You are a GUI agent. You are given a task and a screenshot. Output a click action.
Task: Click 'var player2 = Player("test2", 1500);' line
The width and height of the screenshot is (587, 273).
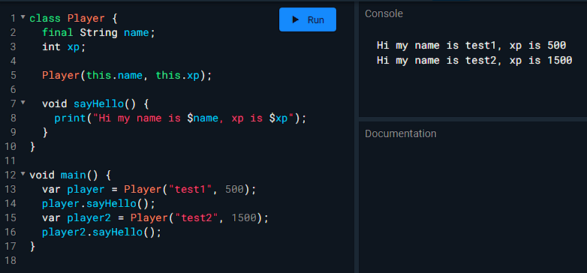tap(155, 217)
